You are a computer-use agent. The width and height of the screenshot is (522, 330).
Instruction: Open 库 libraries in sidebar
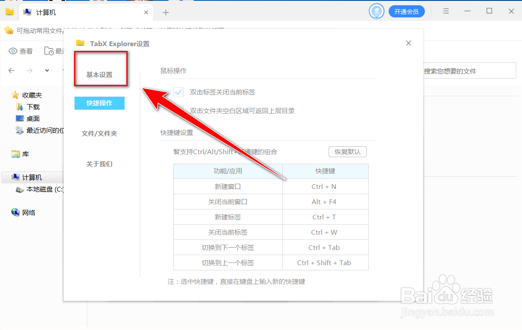(x=26, y=154)
